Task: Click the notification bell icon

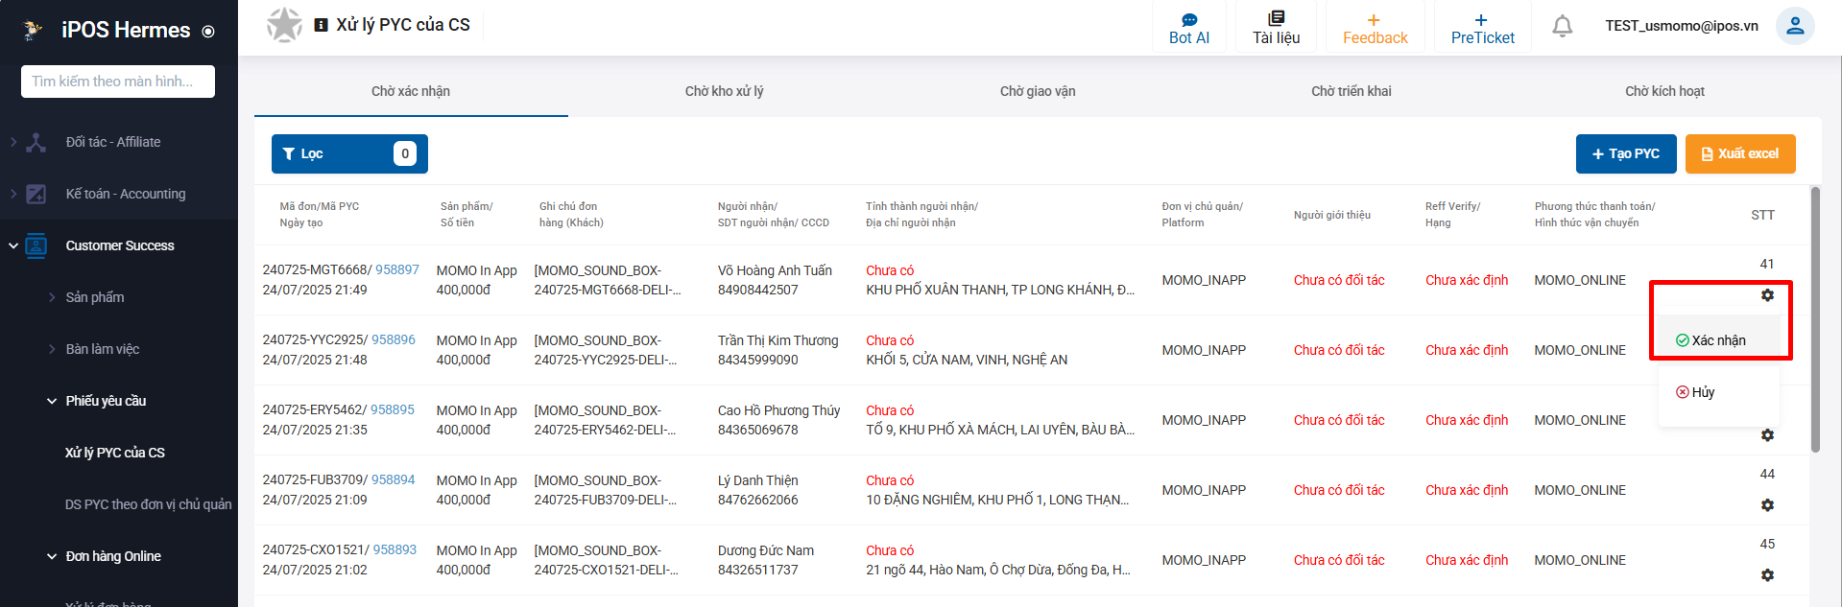Action: coord(1562,26)
